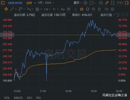Viewport: 130px width, 100px height.
Task: Open the 5天 : 5分K period dropdown
Action: [x=46, y=3]
